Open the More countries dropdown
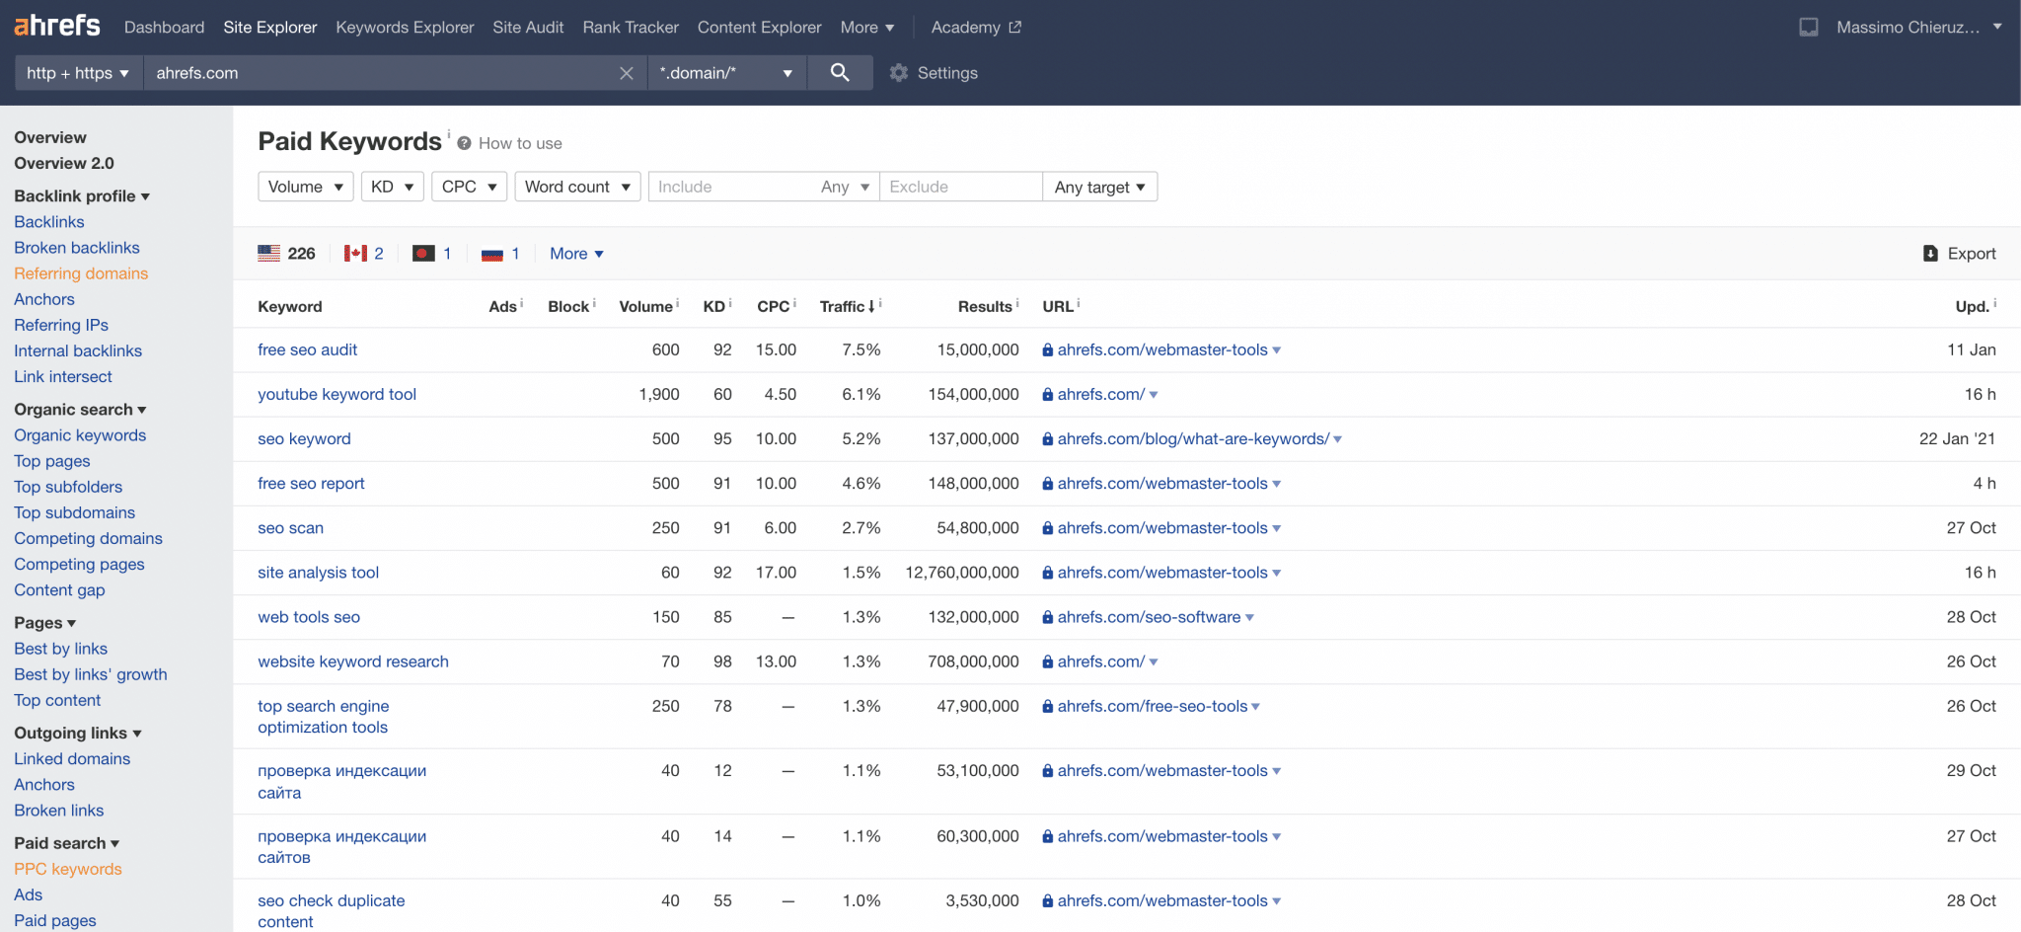The height and width of the screenshot is (932, 2021). (576, 254)
